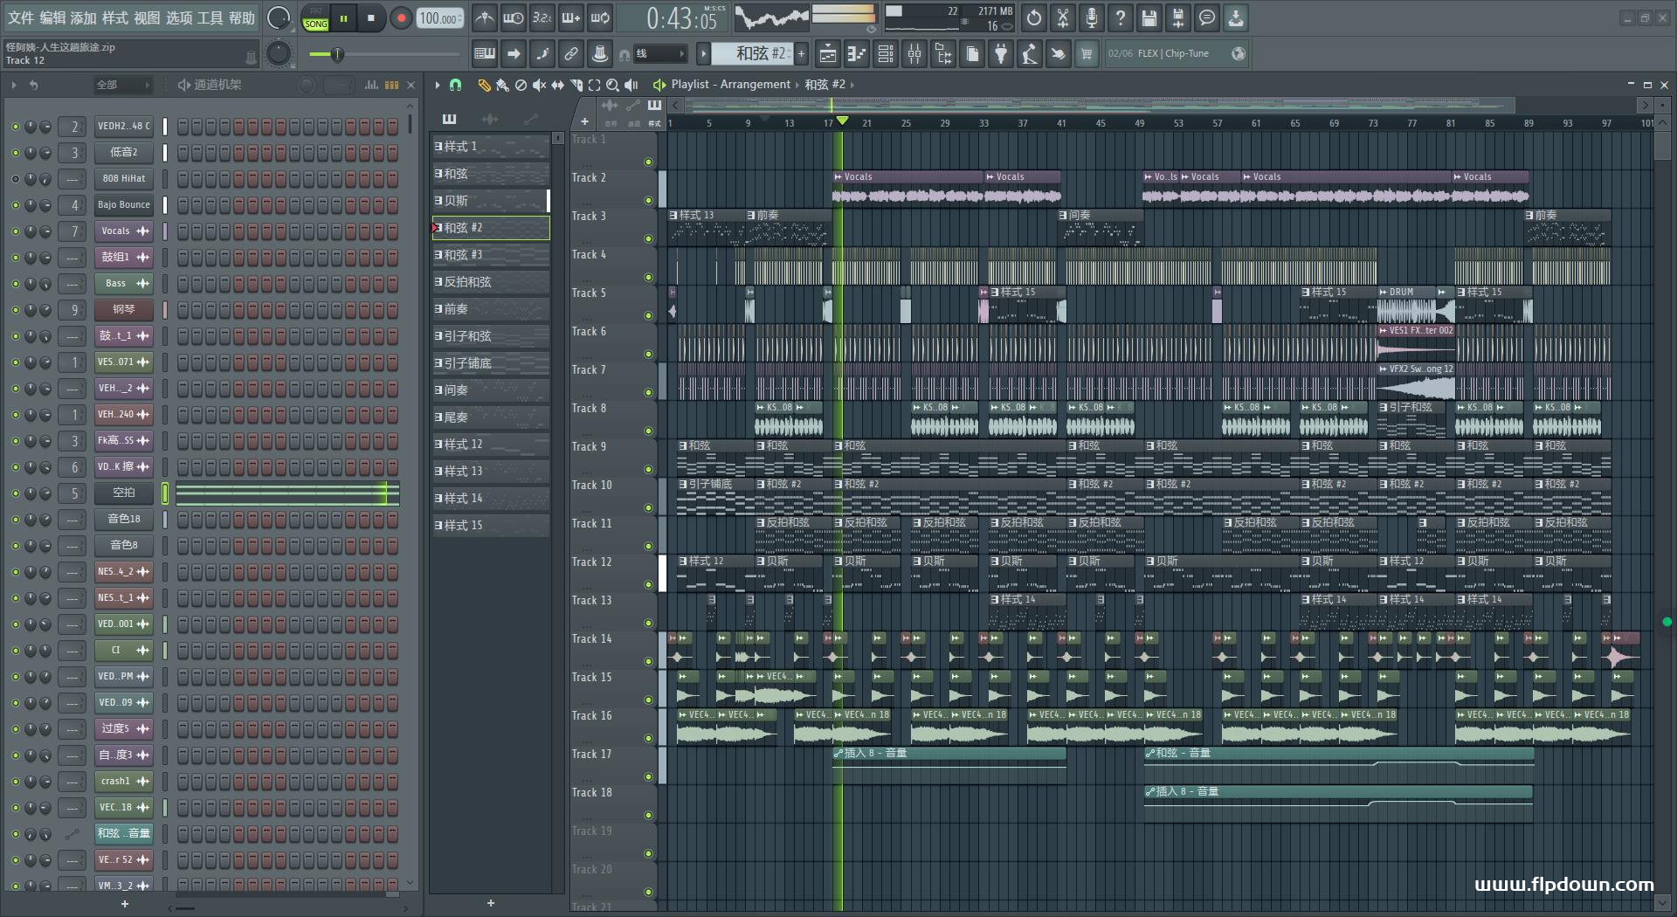The height and width of the screenshot is (917, 1677).
Task: Open undo history icon
Action: (1034, 17)
